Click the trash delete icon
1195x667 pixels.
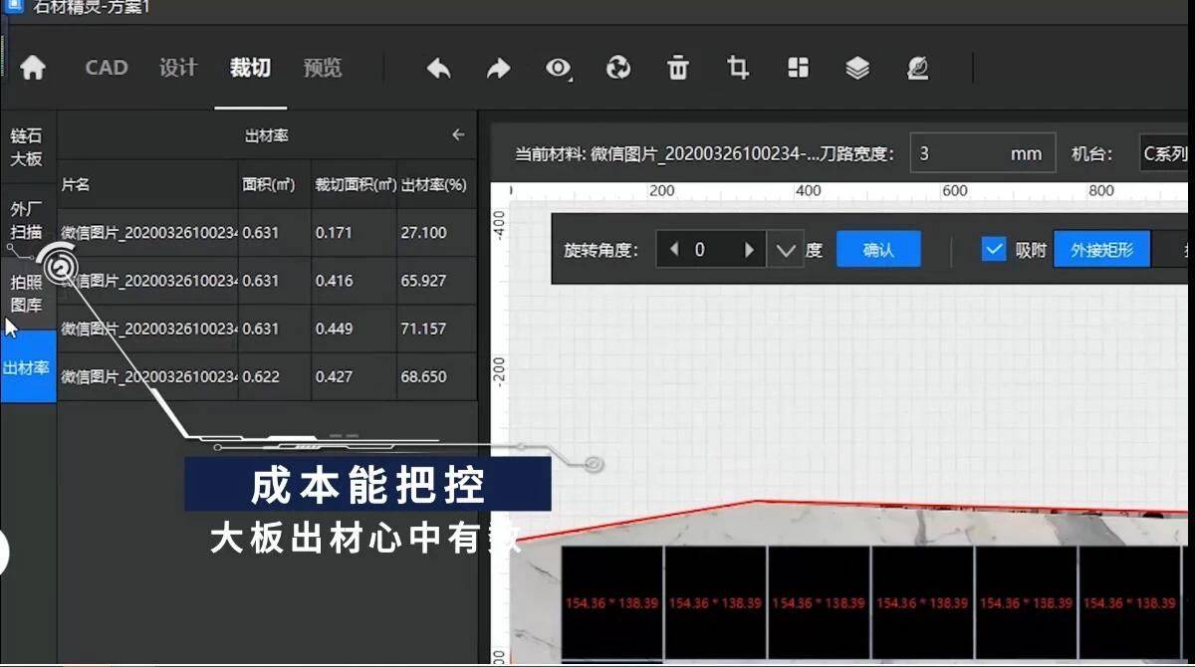tap(678, 68)
